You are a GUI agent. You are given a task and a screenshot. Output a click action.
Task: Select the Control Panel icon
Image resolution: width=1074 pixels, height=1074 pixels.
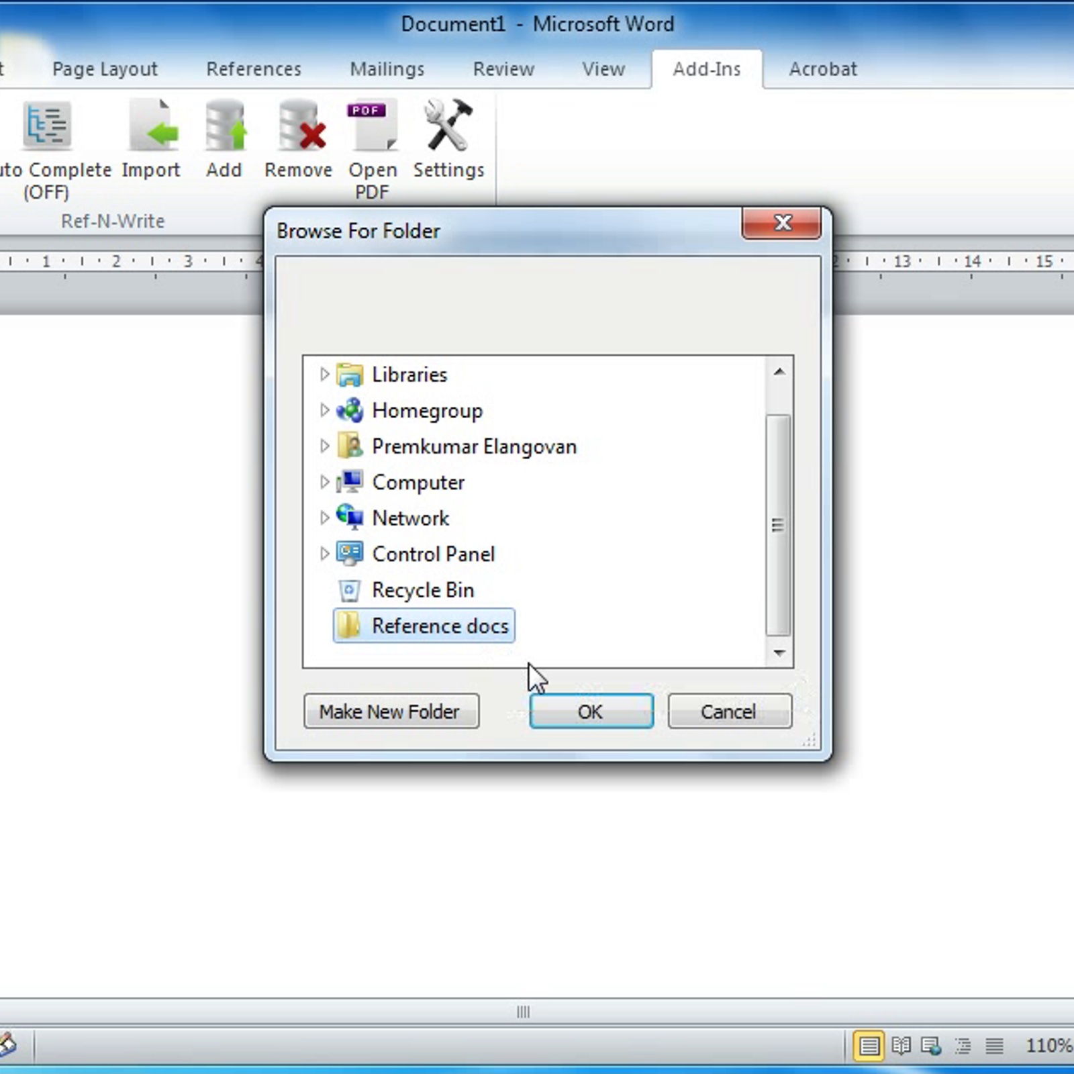350,554
